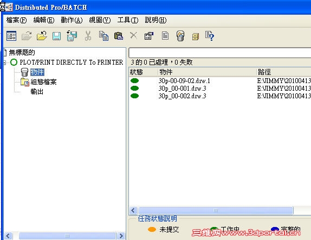Click right arrow of tree panel scrollbar

point(121,236)
